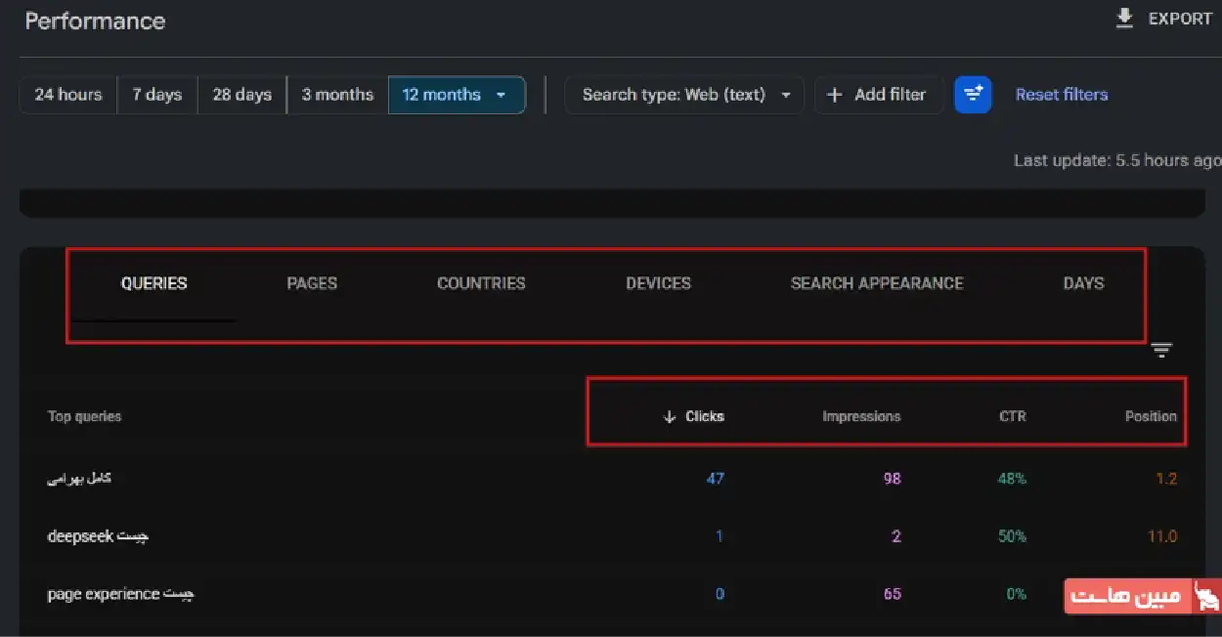Click the Top queries column header
Viewport: 1222px width, 637px height.
[x=85, y=416]
